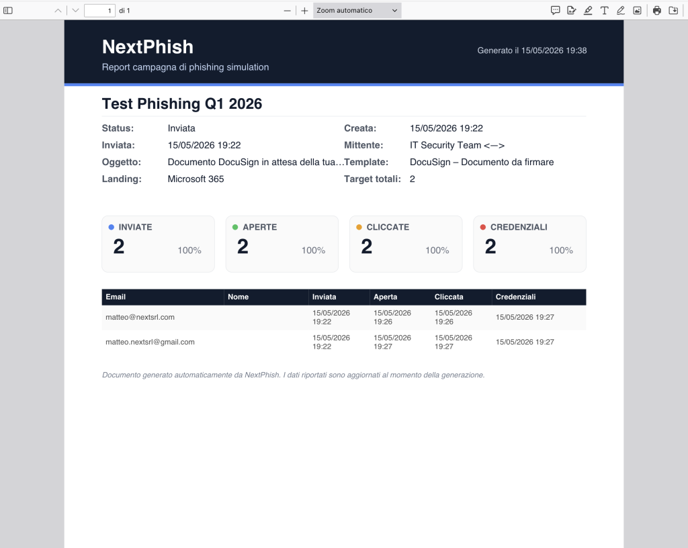Image resolution: width=688 pixels, height=548 pixels.
Task: Go to previous page arrow
Action: [x=58, y=11]
